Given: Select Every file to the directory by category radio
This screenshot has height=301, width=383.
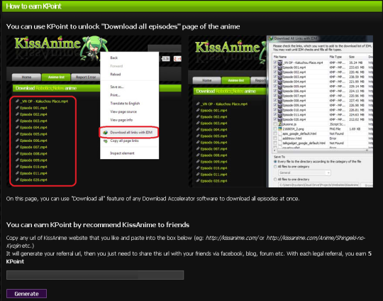Looking at the screenshot, I should 275,162.
